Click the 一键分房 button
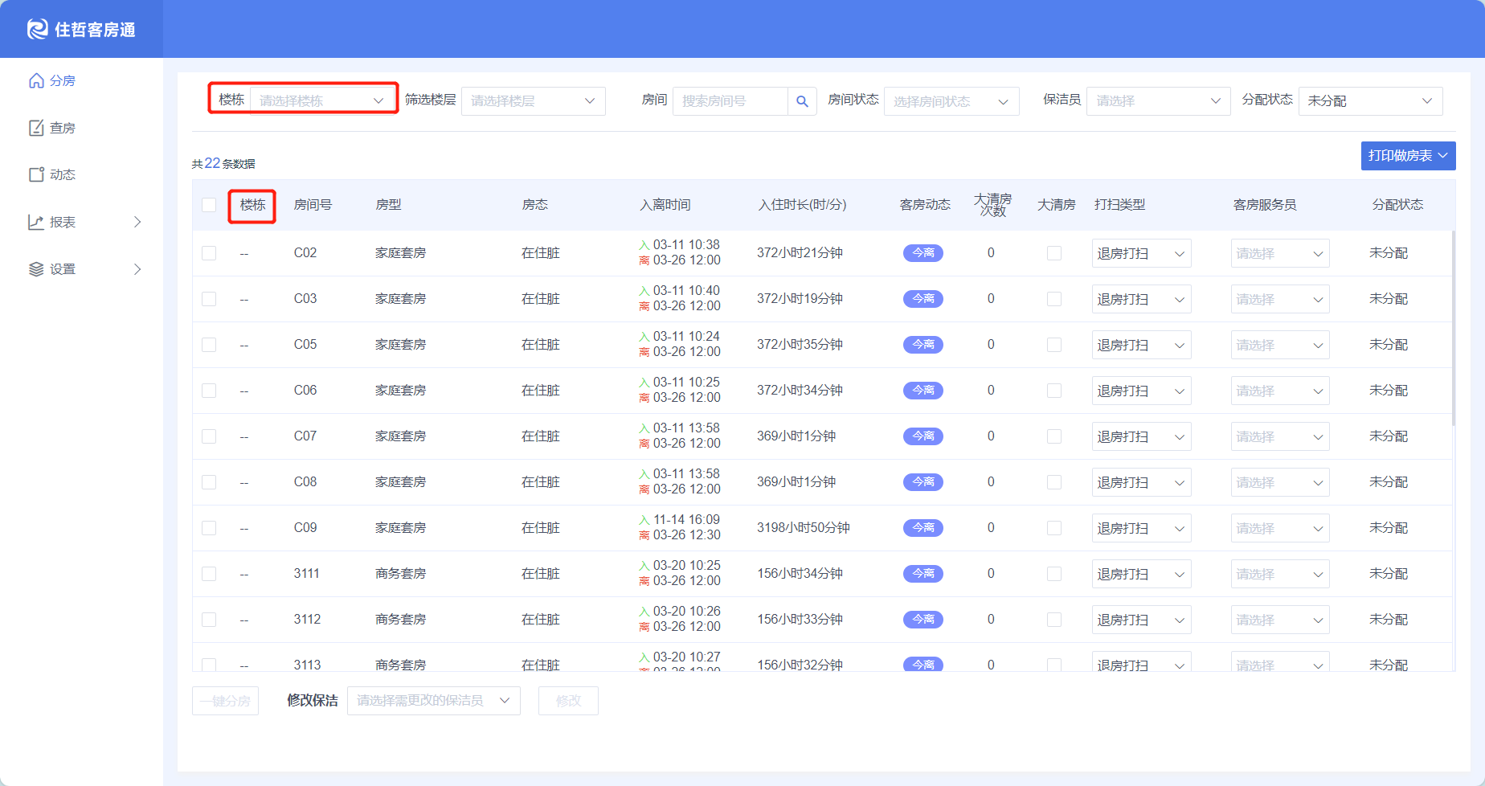Viewport: 1485px width, 786px height. click(x=225, y=701)
